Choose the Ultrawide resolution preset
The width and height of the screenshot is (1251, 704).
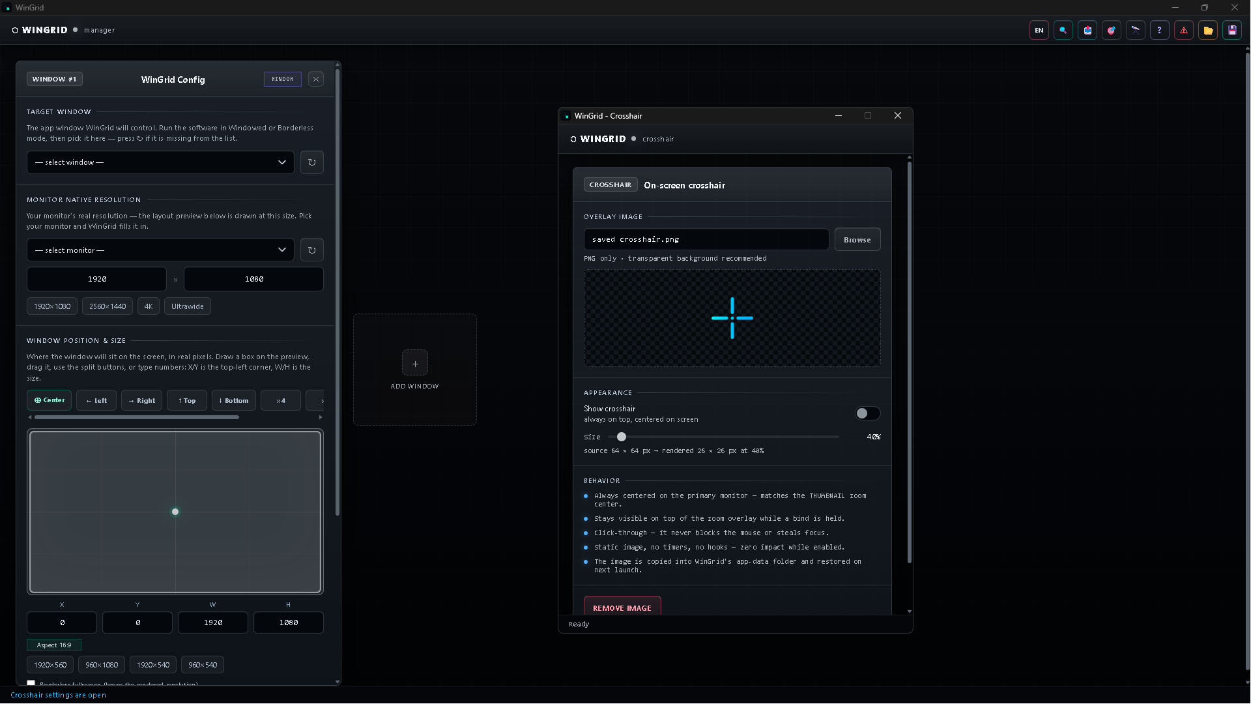pos(188,306)
